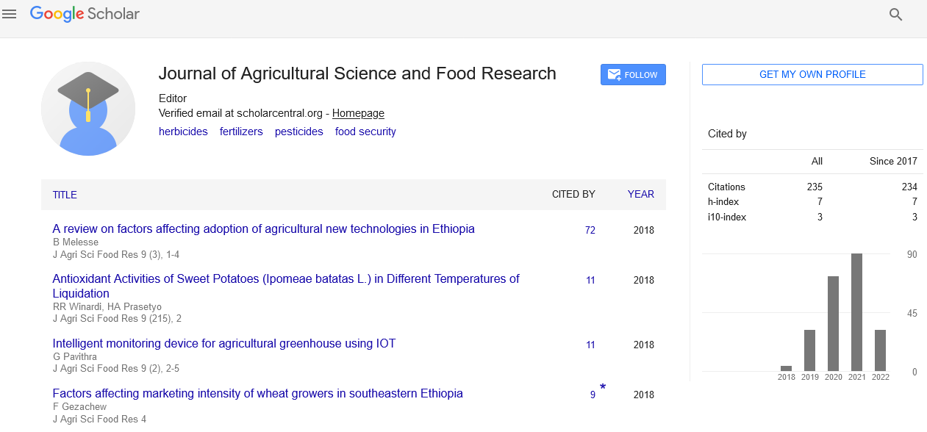Screen dimensions: 927x432
Task: Click the search magnifier icon
Action: (895, 15)
